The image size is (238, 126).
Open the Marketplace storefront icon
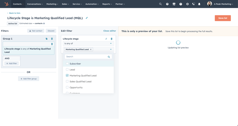pyautogui.click(x=174, y=4)
